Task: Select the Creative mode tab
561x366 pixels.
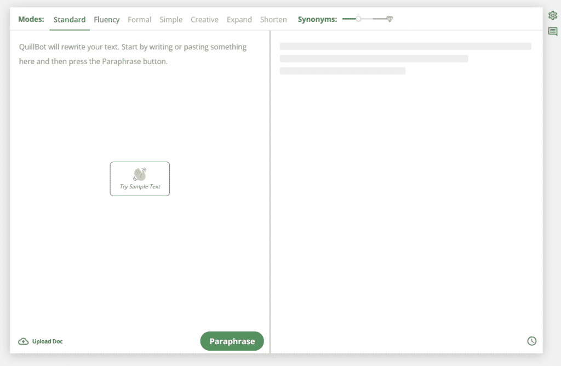Action: point(204,20)
